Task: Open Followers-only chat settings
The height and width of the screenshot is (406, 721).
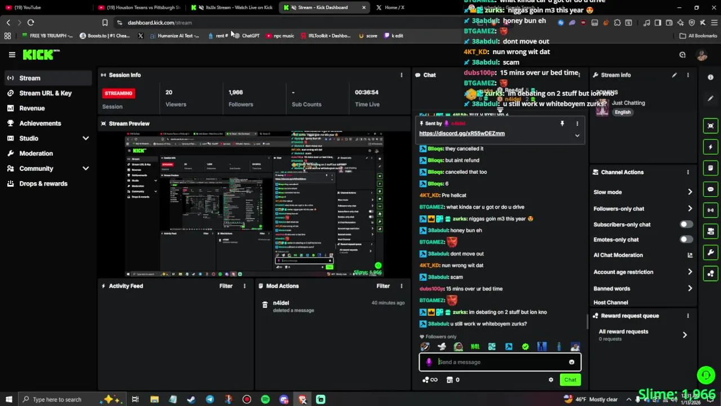Action: (x=643, y=209)
